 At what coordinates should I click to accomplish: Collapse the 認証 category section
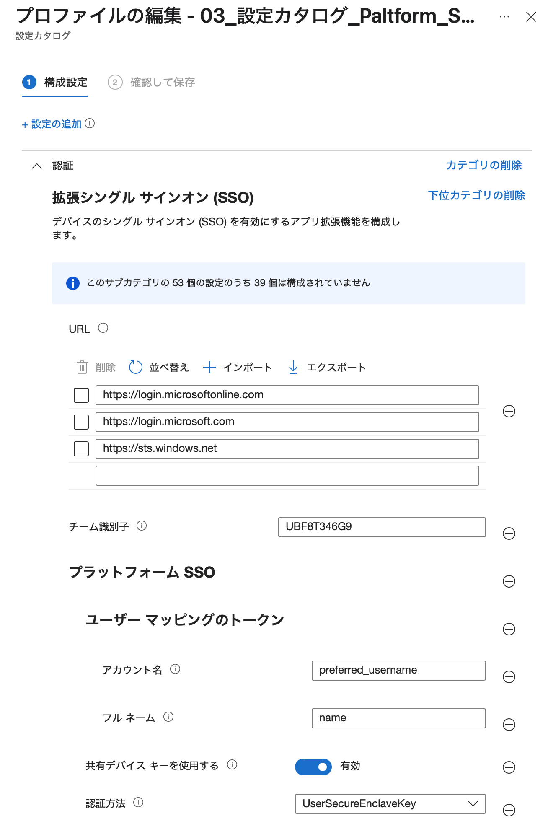[x=37, y=165]
